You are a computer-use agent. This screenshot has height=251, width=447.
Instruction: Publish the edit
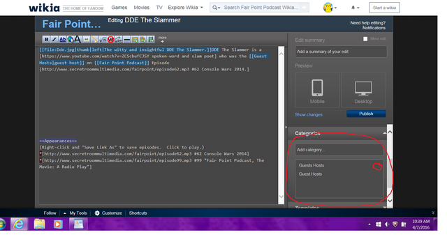point(366,114)
